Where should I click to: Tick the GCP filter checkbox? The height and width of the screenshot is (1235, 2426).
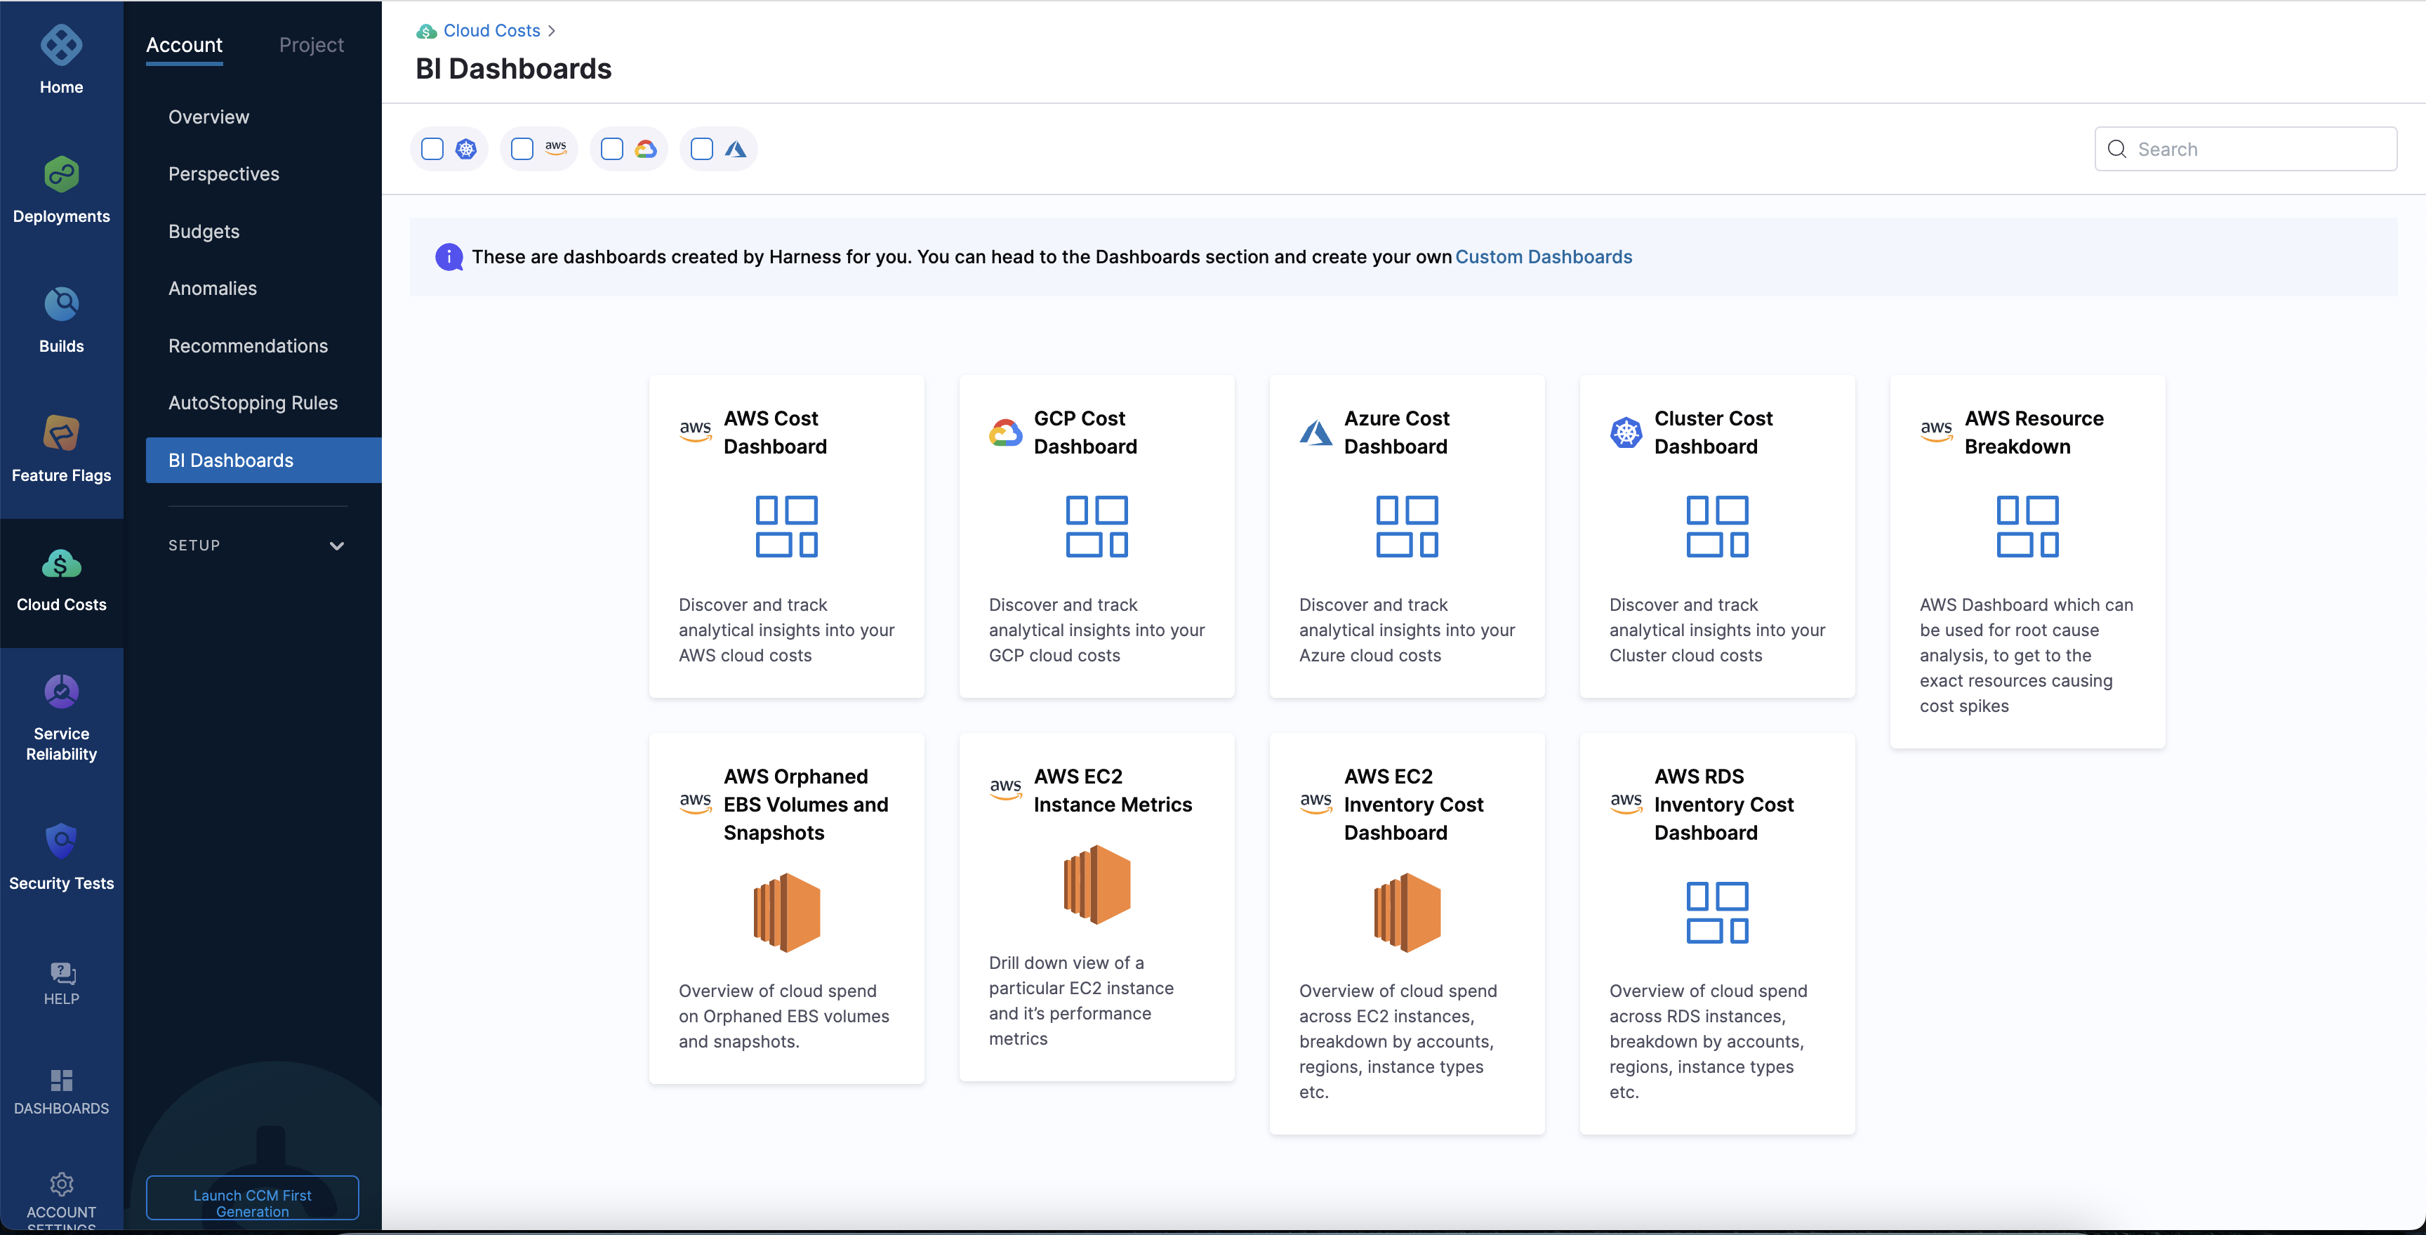[x=611, y=149]
